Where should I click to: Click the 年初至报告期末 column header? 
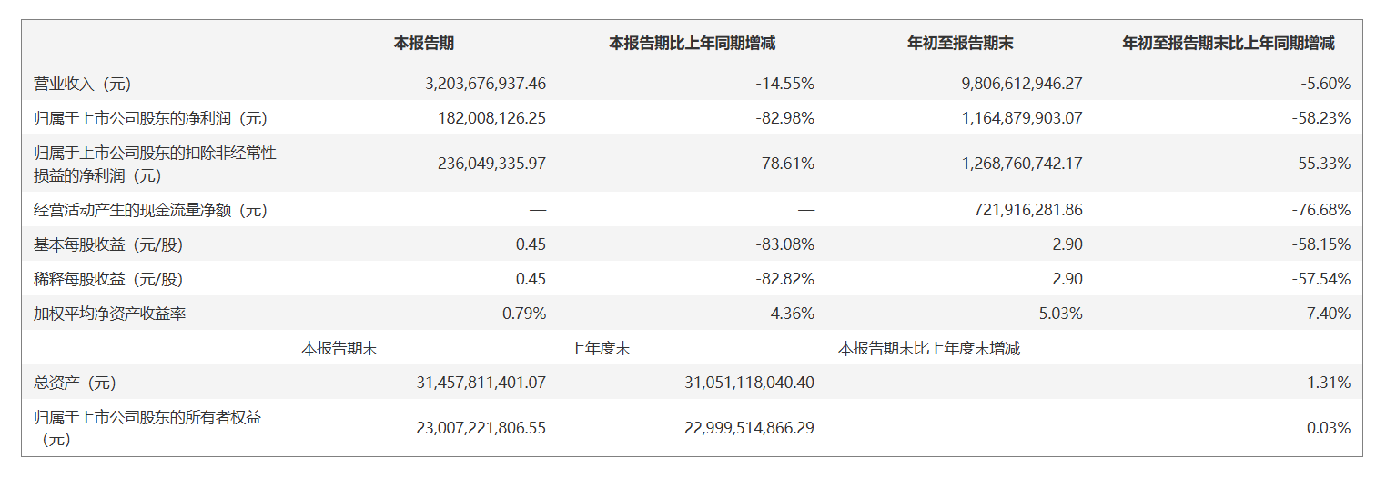[960, 43]
